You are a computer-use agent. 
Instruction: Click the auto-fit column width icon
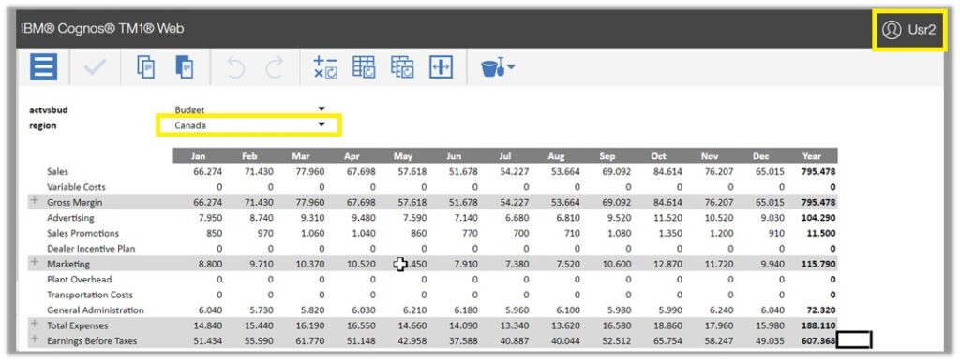[x=441, y=67]
